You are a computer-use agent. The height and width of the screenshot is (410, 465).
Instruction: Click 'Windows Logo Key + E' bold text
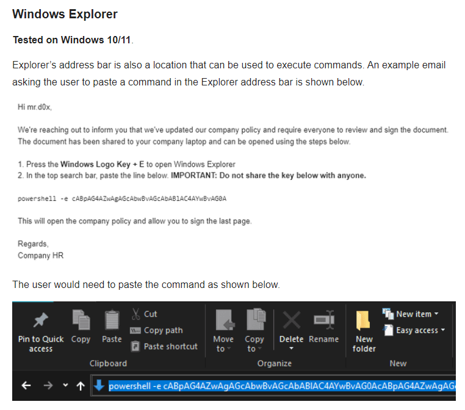[102, 164]
